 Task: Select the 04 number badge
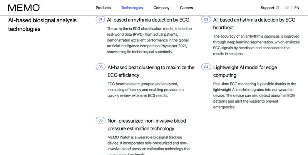[x=206, y=67]
